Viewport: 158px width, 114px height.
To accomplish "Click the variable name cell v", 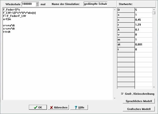I will coord(126,35).
